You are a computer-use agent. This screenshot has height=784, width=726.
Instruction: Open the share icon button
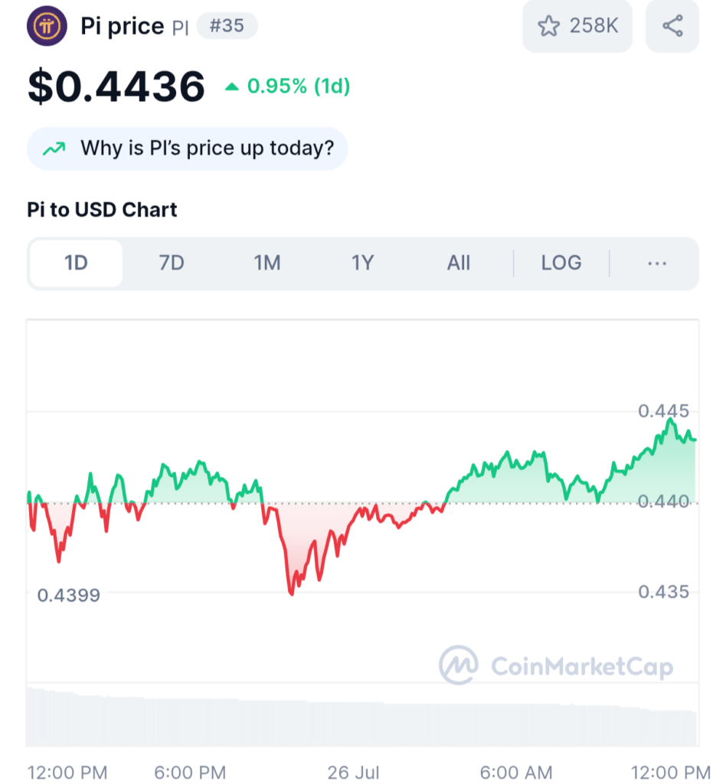point(672,25)
